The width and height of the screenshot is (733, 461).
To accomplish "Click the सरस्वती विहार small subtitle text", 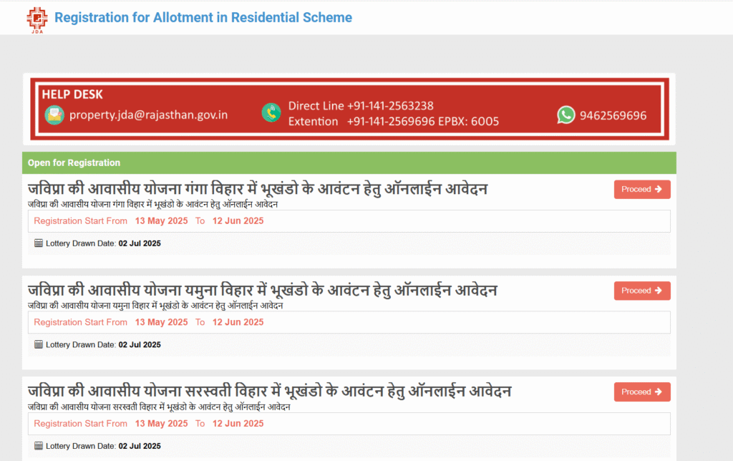I will point(159,407).
